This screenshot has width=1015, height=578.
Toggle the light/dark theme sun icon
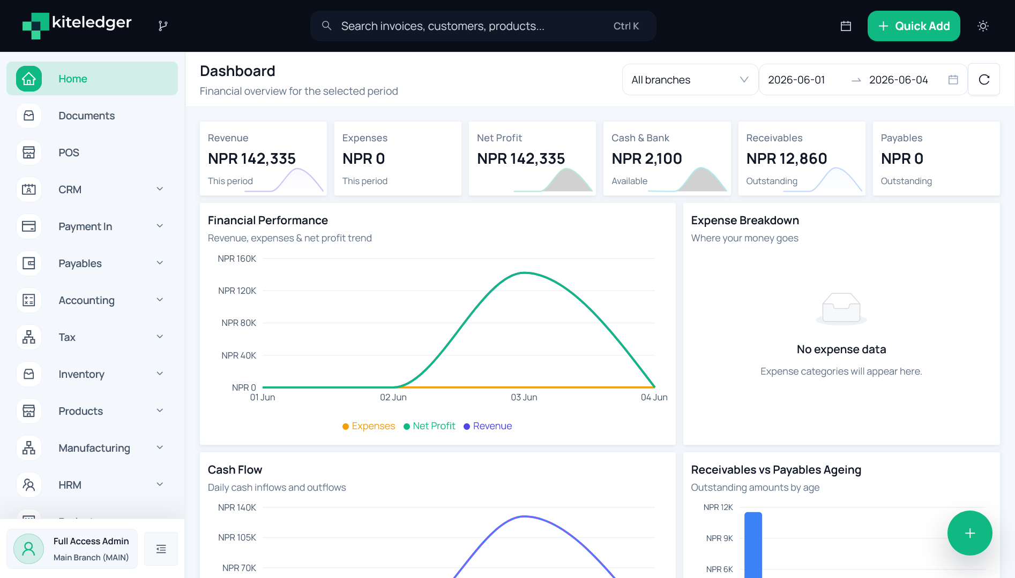click(x=983, y=26)
